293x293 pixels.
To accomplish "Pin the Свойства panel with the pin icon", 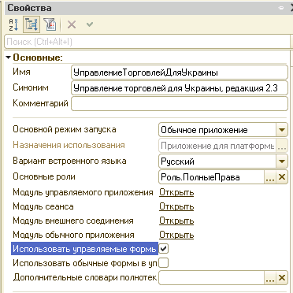I will 281,8.
